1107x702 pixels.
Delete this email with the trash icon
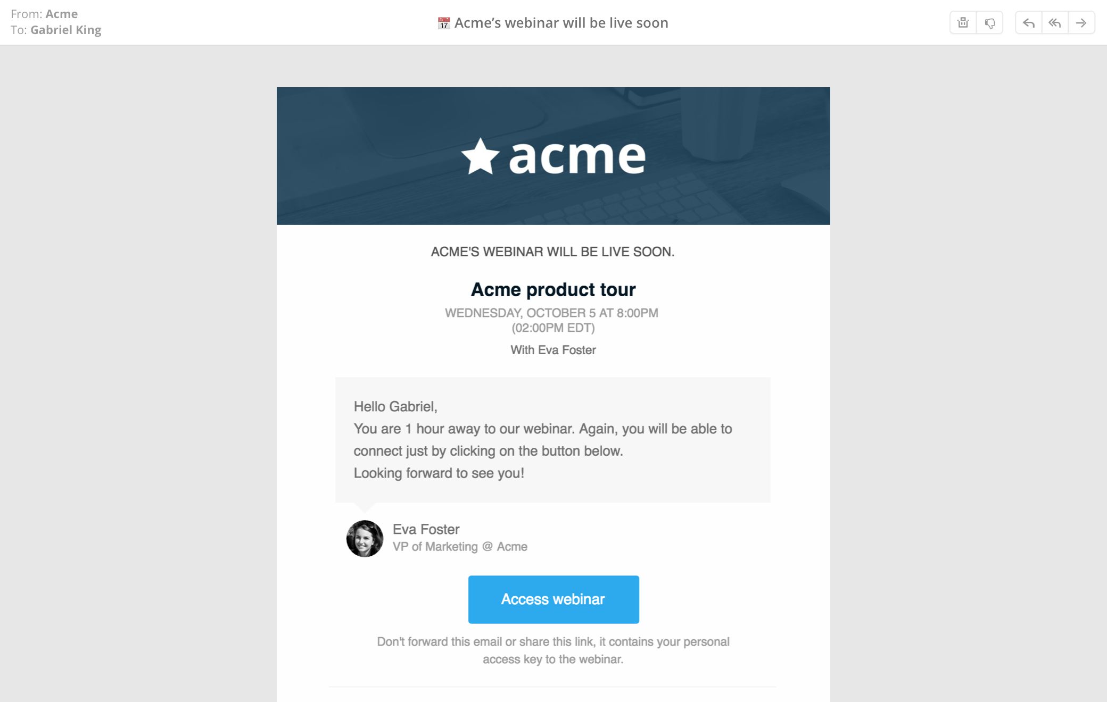click(x=963, y=23)
